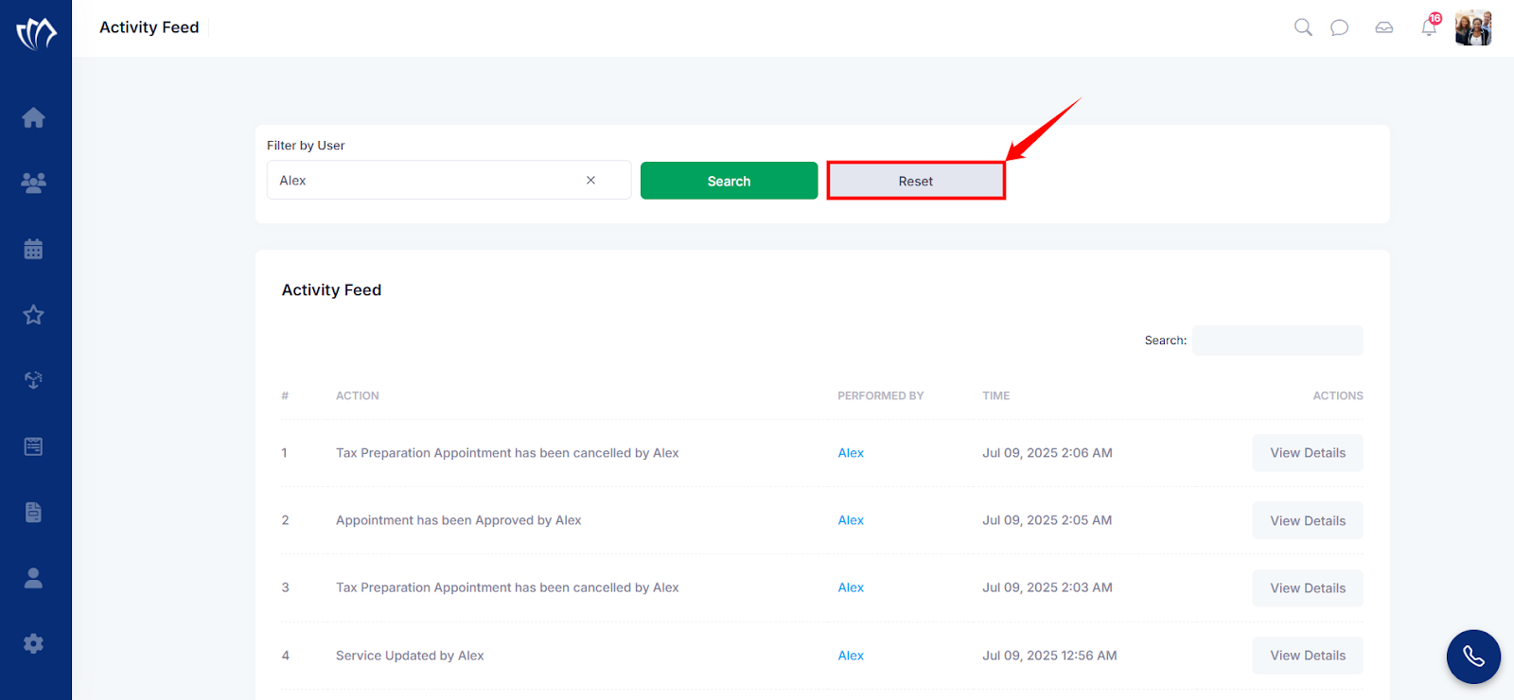View Details for 2:03 AM cancelled appointment
Image resolution: width=1514 pixels, height=700 pixels.
pos(1308,588)
